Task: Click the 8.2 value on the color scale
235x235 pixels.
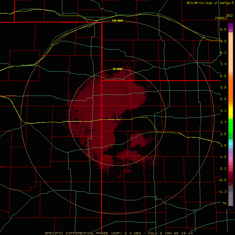Action: 223,52
